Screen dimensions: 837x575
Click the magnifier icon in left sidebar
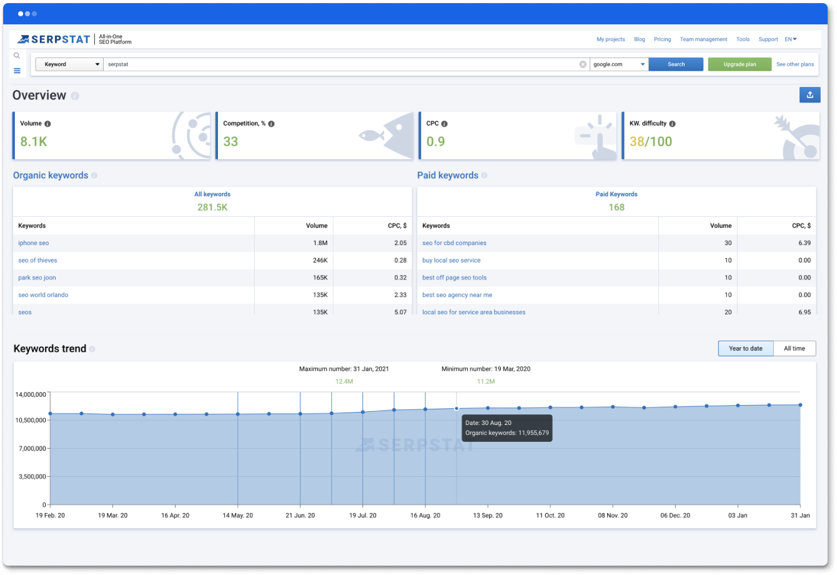(x=17, y=56)
